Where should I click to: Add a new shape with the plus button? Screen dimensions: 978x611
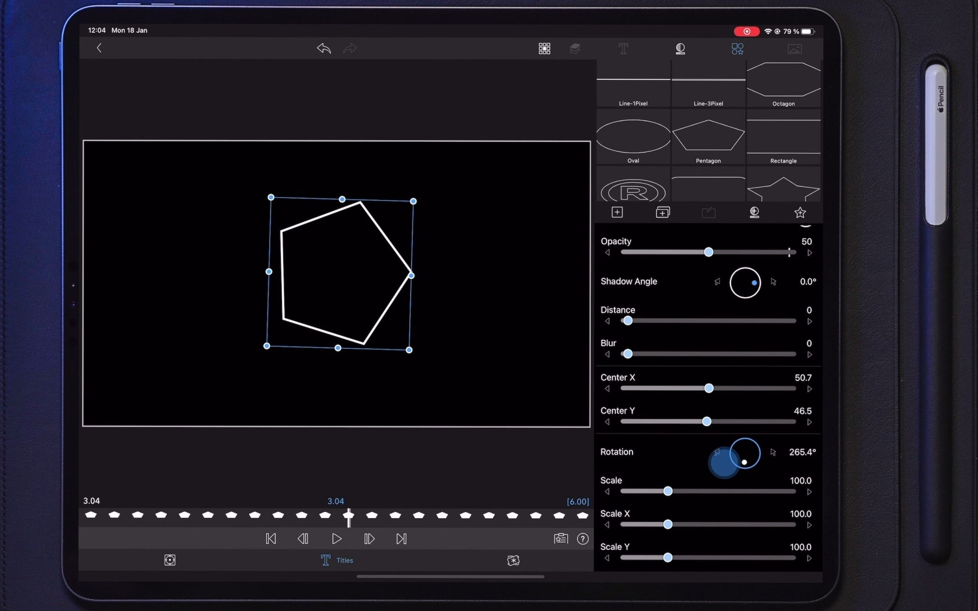(618, 212)
